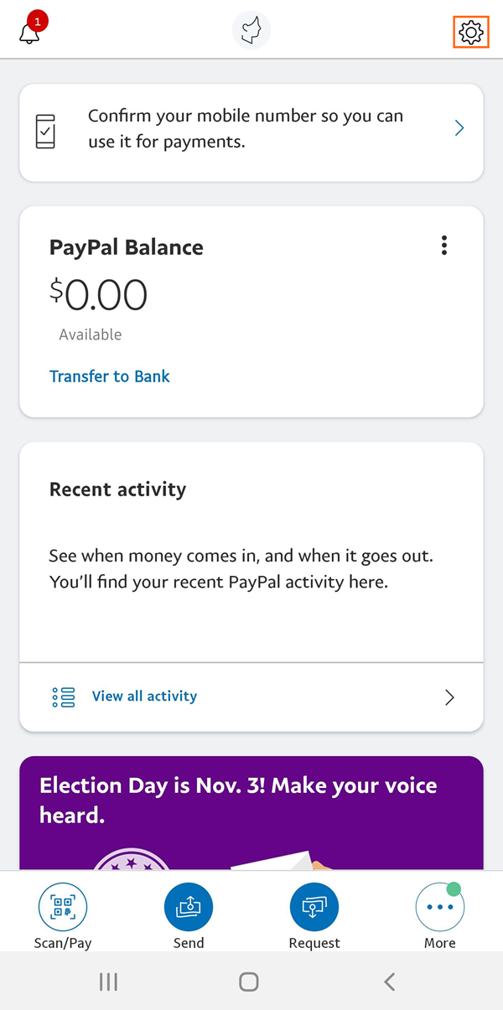The height and width of the screenshot is (1010, 503).
Task: Tap the PayPal logo at the top
Action: [x=251, y=30]
